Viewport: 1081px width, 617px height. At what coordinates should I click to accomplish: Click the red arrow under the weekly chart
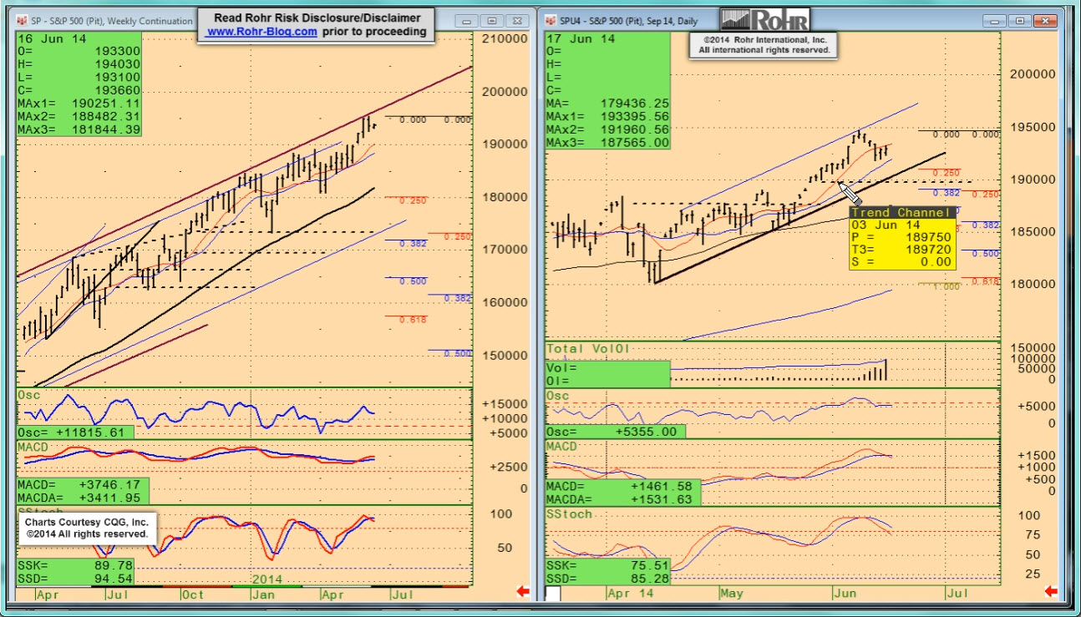click(523, 592)
